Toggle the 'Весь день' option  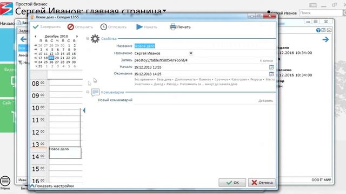tap(164, 79)
